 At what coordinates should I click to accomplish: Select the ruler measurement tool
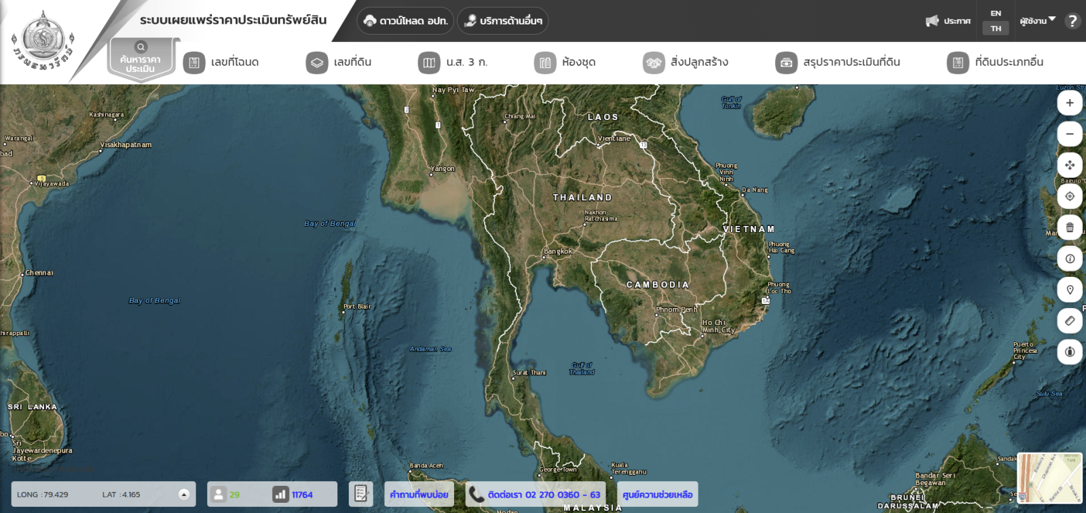click(1069, 321)
